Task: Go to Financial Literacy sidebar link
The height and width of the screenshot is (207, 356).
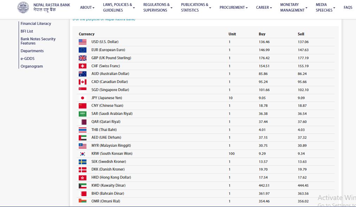Action: point(36,23)
